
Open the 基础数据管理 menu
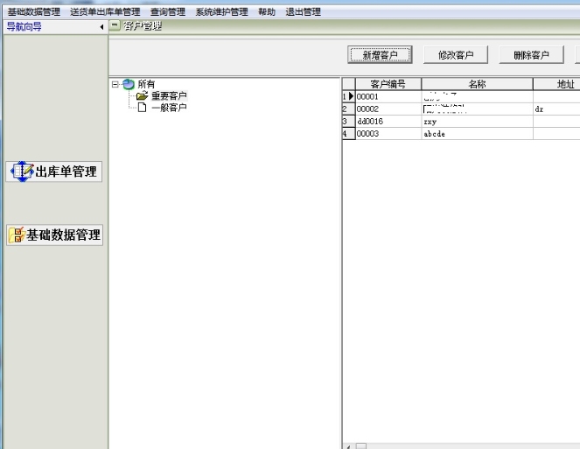click(x=33, y=12)
